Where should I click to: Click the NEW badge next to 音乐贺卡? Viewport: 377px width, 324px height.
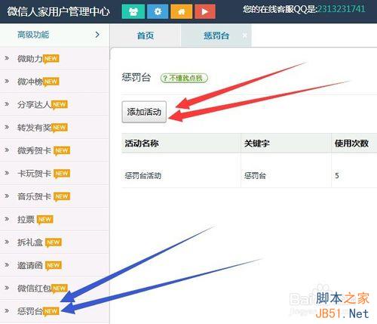pyautogui.click(x=62, y=197)
